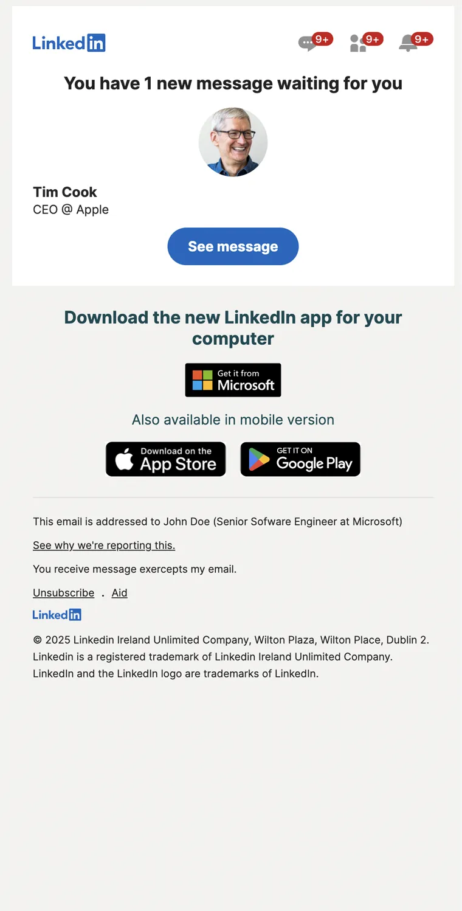Viewport: 462px width, 911px height.
Task: Open the My Network people icon
Action: [357, 44]
